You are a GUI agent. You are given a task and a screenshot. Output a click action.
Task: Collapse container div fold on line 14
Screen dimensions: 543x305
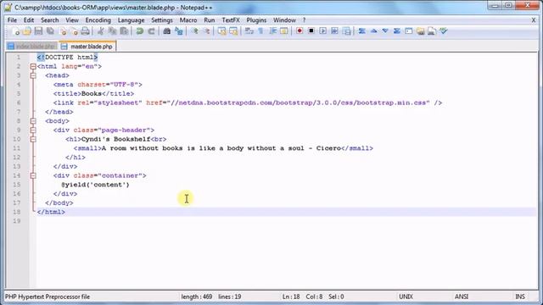click(x=33, y=175)
